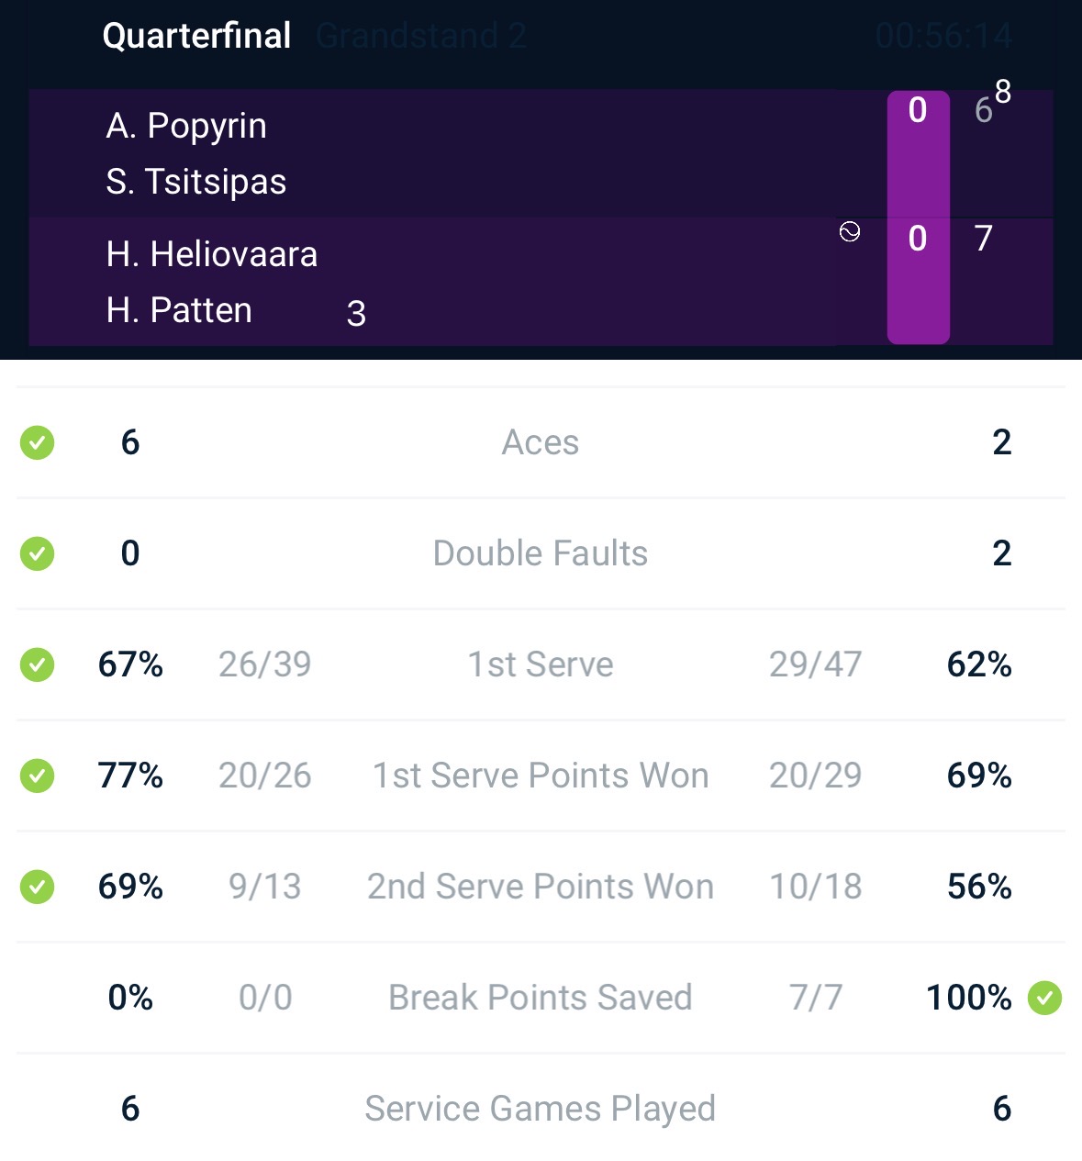Click the green checkmark beside 100% break points saved

(1044, 998)
